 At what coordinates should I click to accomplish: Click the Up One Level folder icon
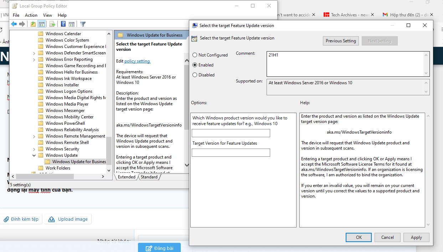(x=33, y=24)
